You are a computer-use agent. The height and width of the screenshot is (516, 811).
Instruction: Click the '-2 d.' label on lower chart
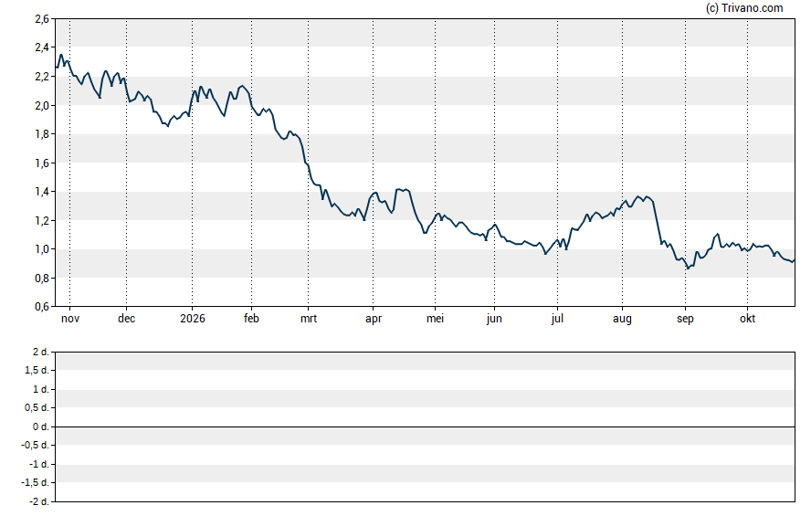[x=38, y=501]
